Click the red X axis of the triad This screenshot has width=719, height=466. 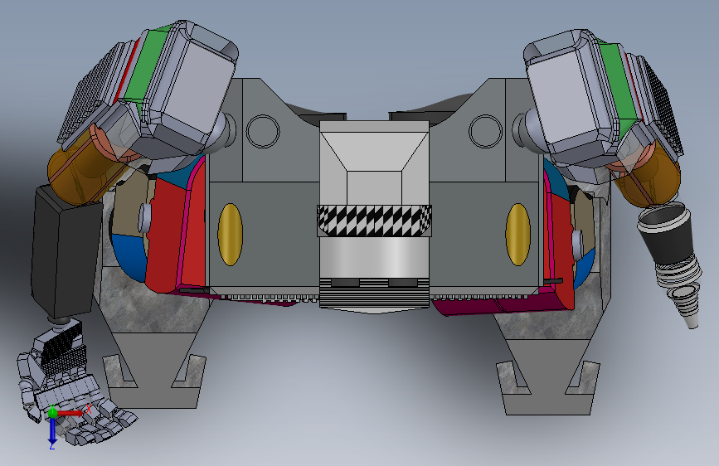pyautogui.click(x=70, y=413)
